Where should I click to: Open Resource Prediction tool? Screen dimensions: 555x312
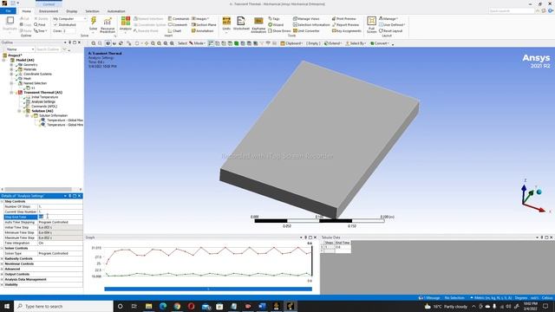click(x=108, y=25)
